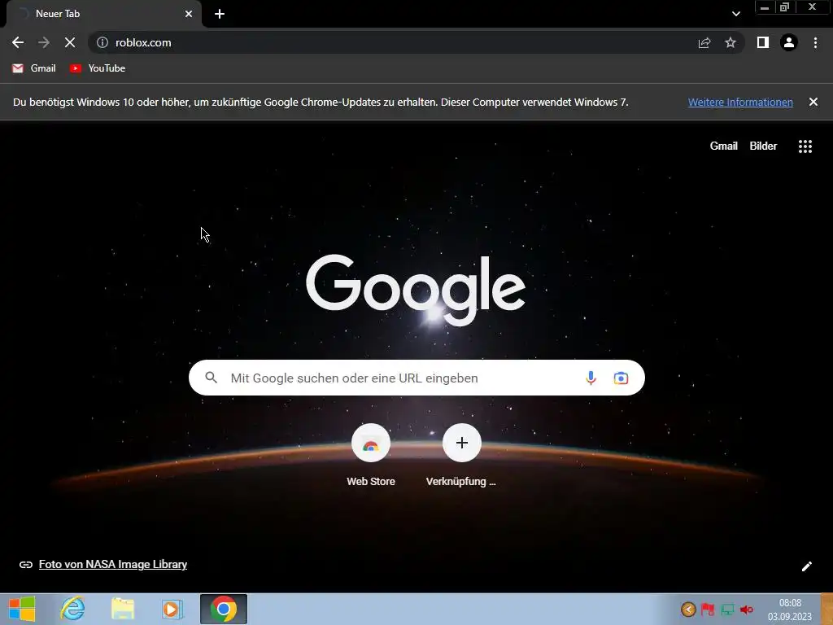Viewport: 833px width, 625px height.
Task: Open the taskbar clock showing 08:08
Action: point(790,610)
